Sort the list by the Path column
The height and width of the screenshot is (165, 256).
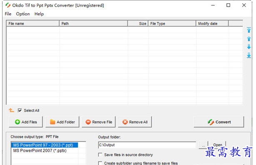(x=93, y=23)
